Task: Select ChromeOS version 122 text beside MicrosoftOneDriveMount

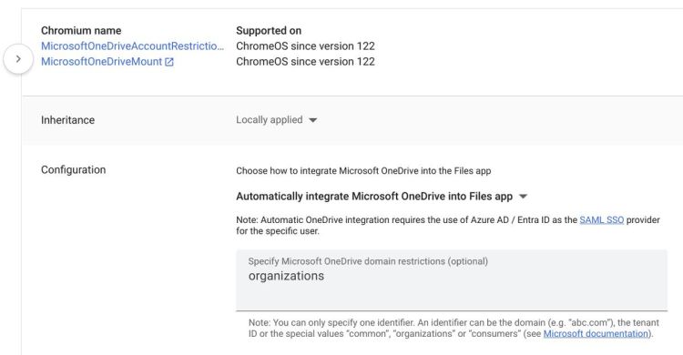Action: tap(305, 62)
